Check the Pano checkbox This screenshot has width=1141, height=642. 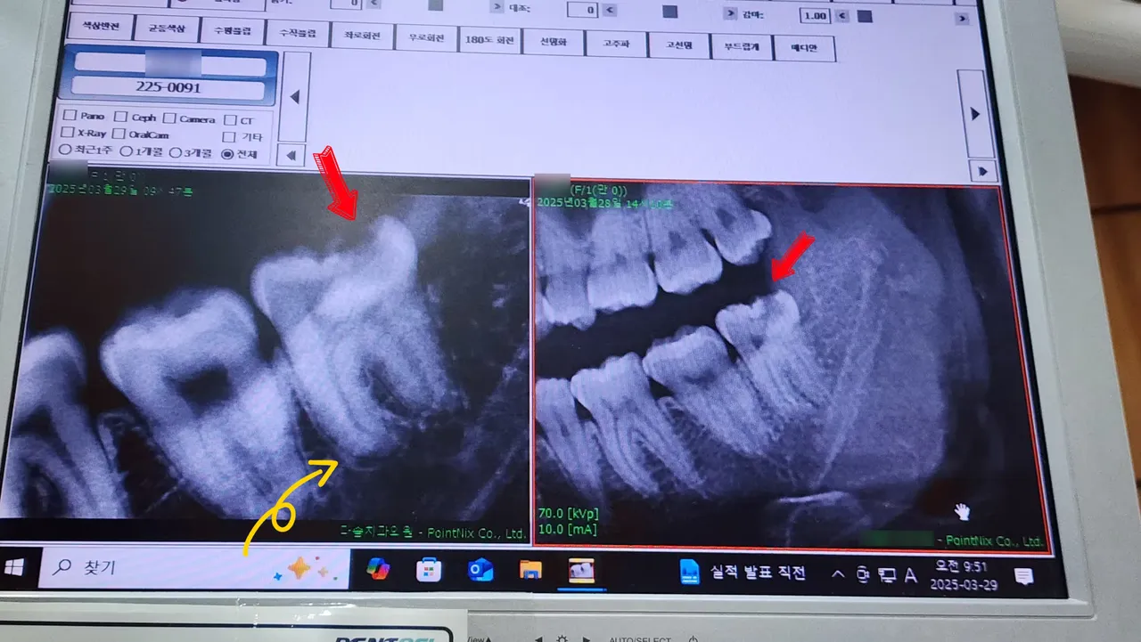point(70,116)
